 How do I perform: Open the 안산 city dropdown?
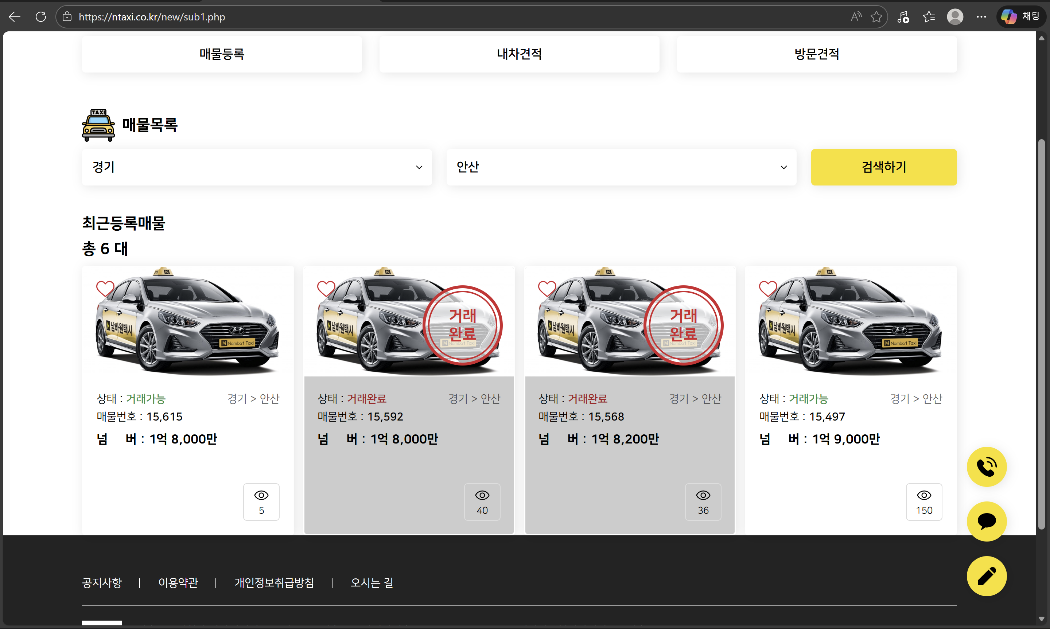point(621,167)
